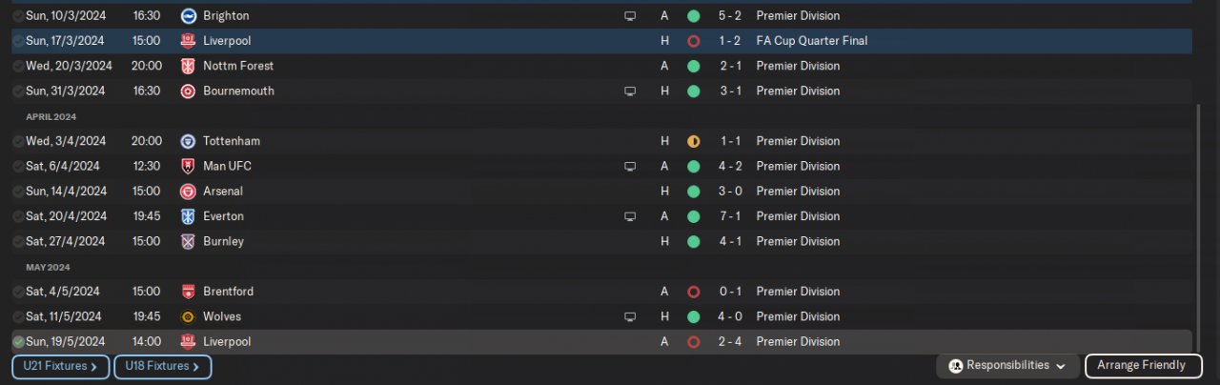
Task: Open the Responsibilities dropdown
Action: pyautogui.click(x=1008, y=366)
